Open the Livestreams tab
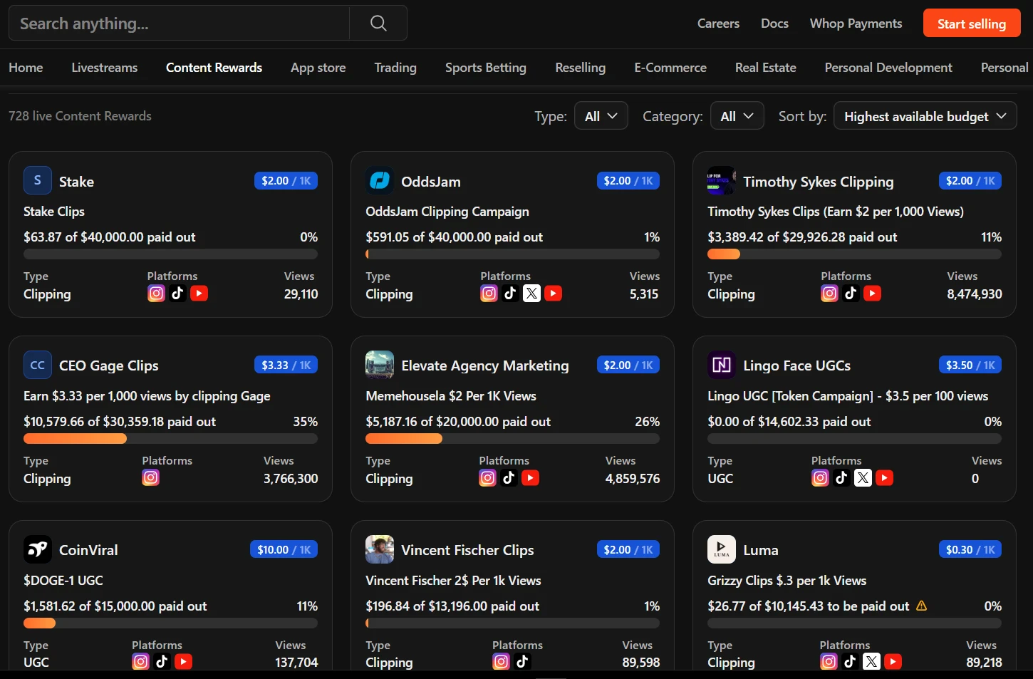 click(105, 68)
